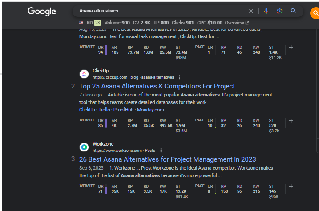Click the Volume 900 metric
319x211 pixels.
tap(117, 23)
